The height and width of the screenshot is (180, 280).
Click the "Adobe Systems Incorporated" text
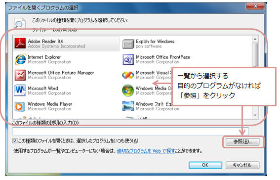click(56, 46)
